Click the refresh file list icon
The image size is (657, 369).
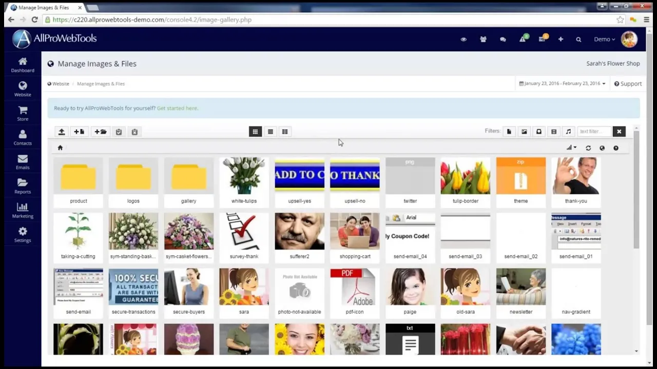(x=588, y=148)
